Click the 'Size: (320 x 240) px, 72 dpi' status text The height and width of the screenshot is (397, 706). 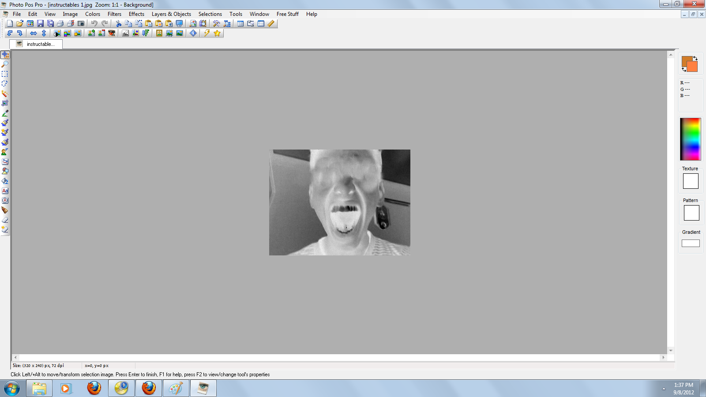tap(38, 366)
